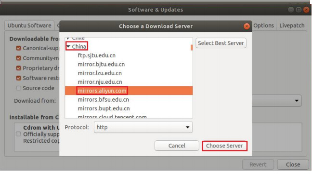This screenshot has width=312, height=174.
Task: Toggle Canonical-supported software checkbox
Action: pos(18,48)
